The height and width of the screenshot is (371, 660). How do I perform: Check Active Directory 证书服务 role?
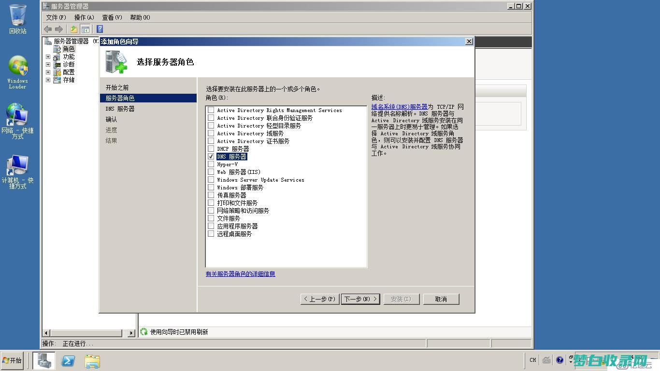[x=211, y=141]
